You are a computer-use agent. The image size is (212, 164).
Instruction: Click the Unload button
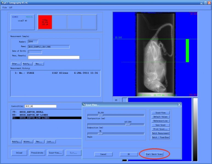[19, 153]
